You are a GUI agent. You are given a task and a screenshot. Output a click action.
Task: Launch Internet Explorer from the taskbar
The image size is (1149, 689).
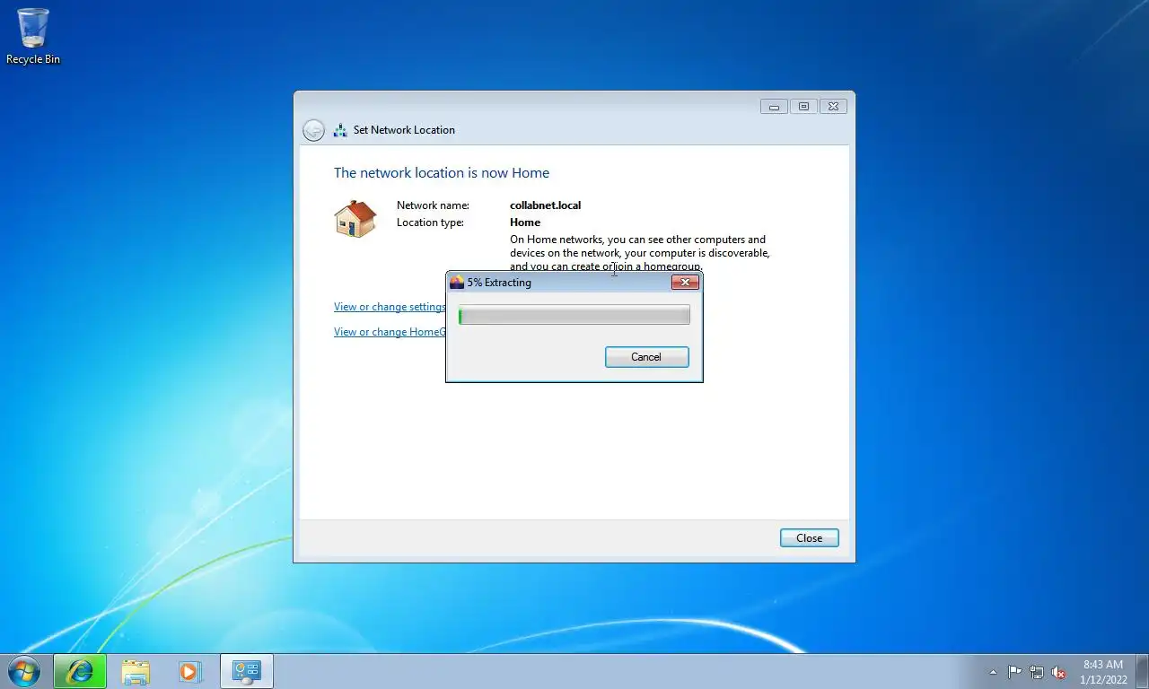tap(80, 671)
